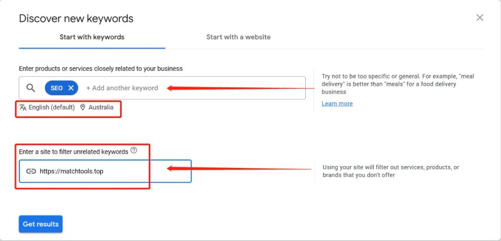Focus the site URL field with matchtools.top
The width and height of the screenshot is (501, 241).
click(105, 171)
